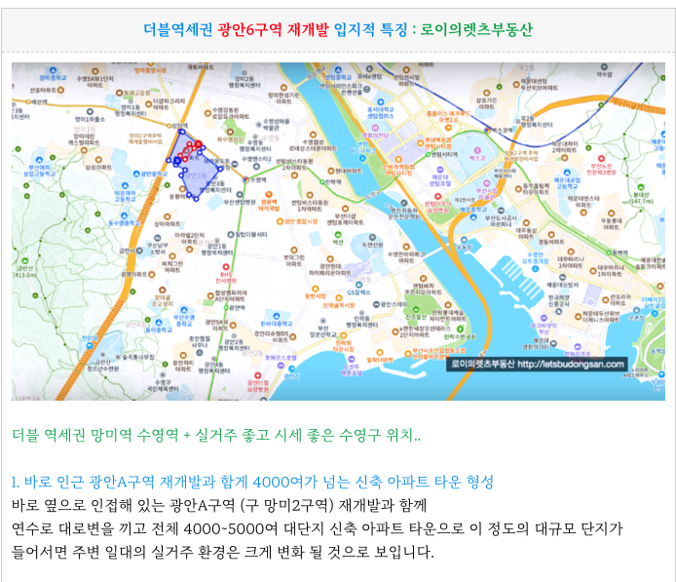Select the 수영역 subway station marker

[x=245, y=179]
